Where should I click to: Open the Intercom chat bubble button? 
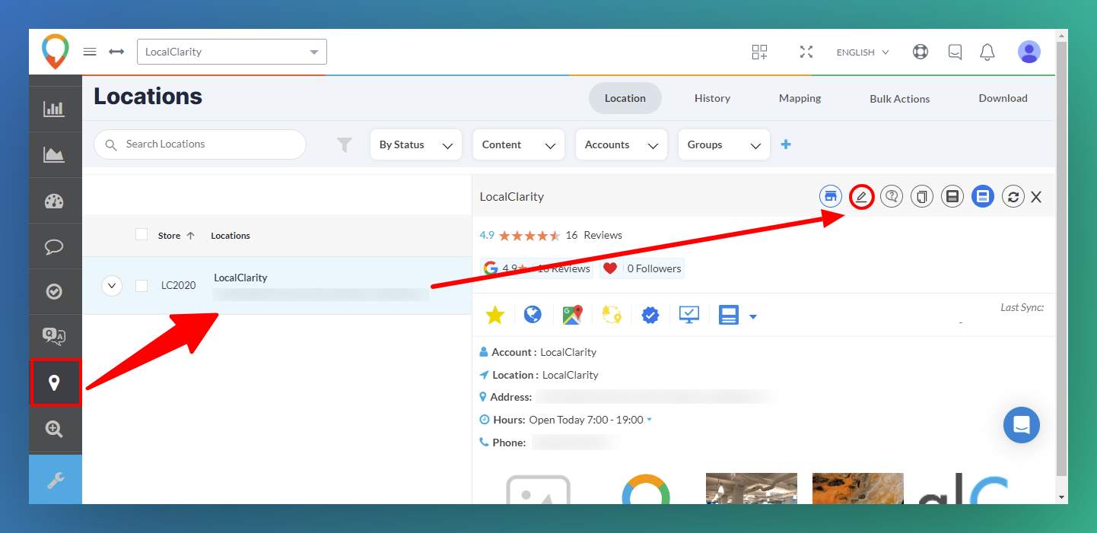pyautogui.click(x=1022, y=425)
